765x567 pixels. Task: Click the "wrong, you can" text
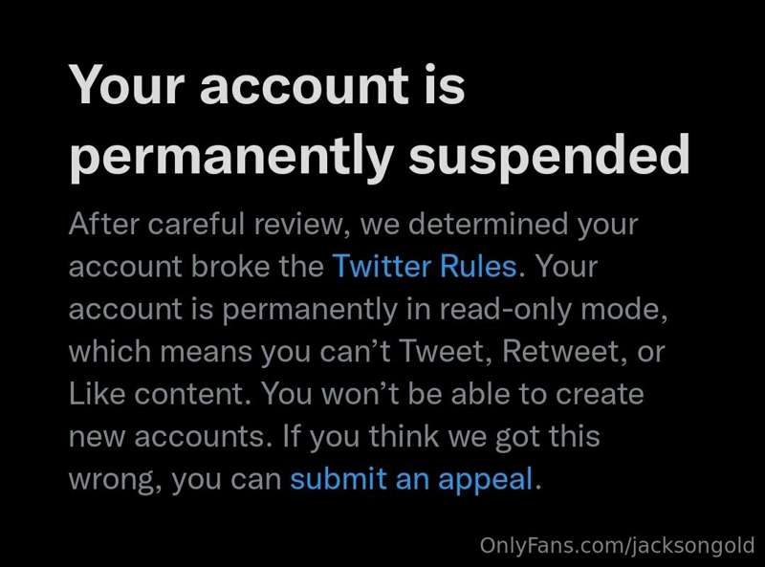click(x=175, y=478)
